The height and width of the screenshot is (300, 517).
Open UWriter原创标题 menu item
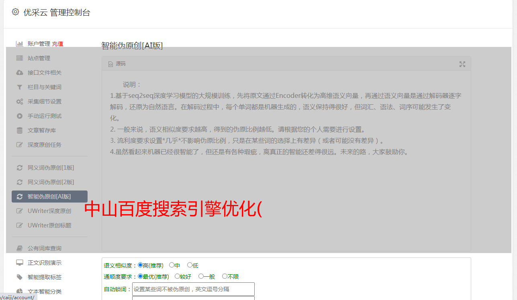[x=49, y=225]
